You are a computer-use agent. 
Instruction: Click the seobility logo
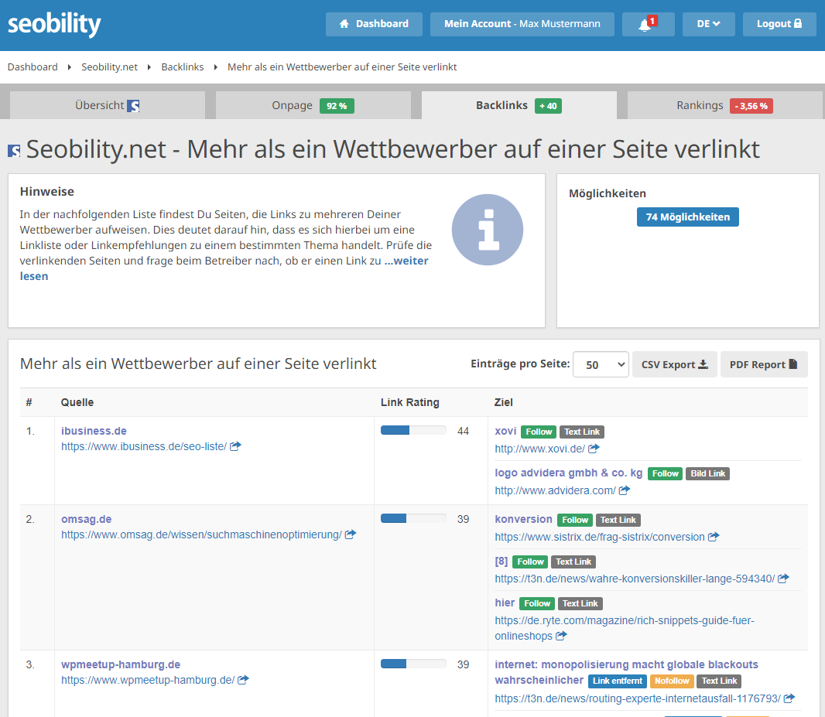[54, 24]
